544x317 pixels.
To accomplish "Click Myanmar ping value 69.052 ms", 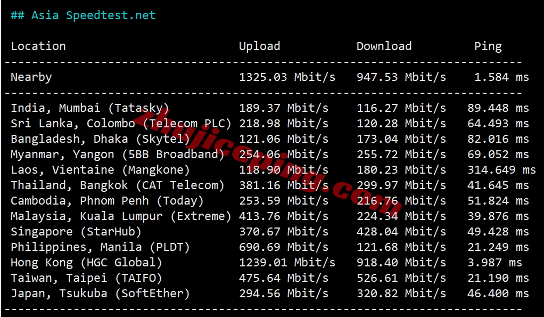I will (498, 154).
